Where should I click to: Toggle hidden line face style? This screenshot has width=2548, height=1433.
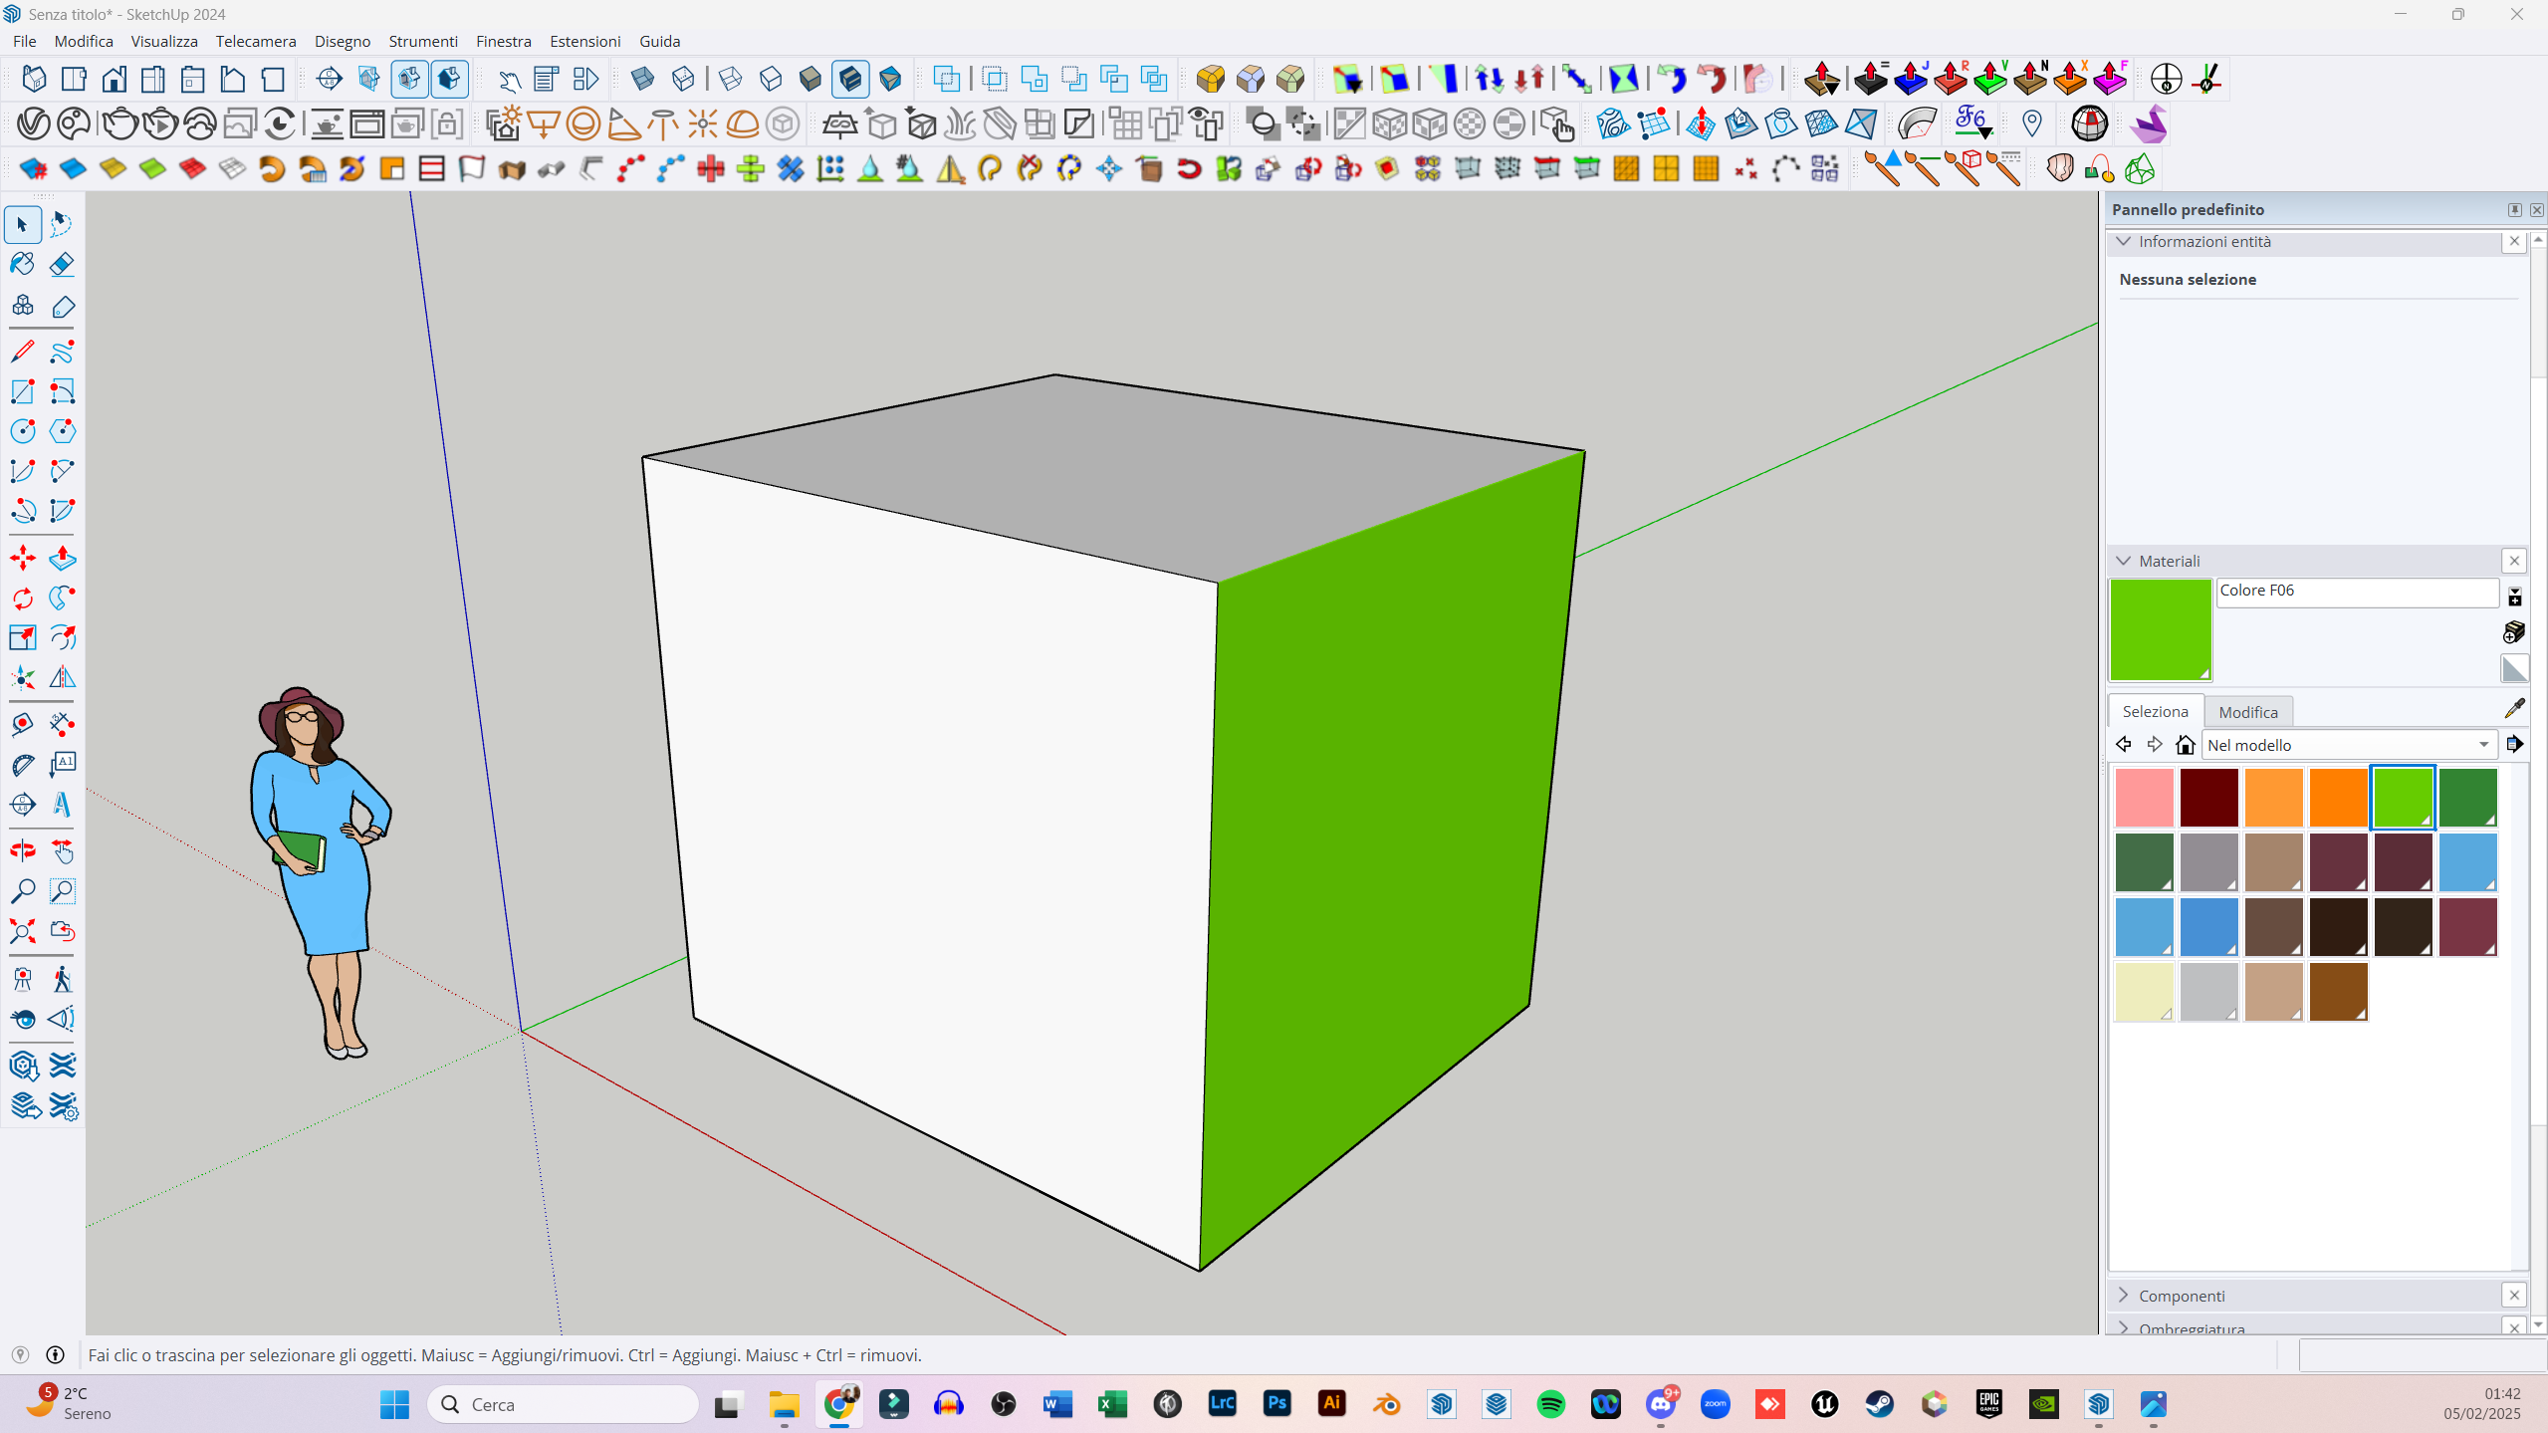click(x=771, y=79)
